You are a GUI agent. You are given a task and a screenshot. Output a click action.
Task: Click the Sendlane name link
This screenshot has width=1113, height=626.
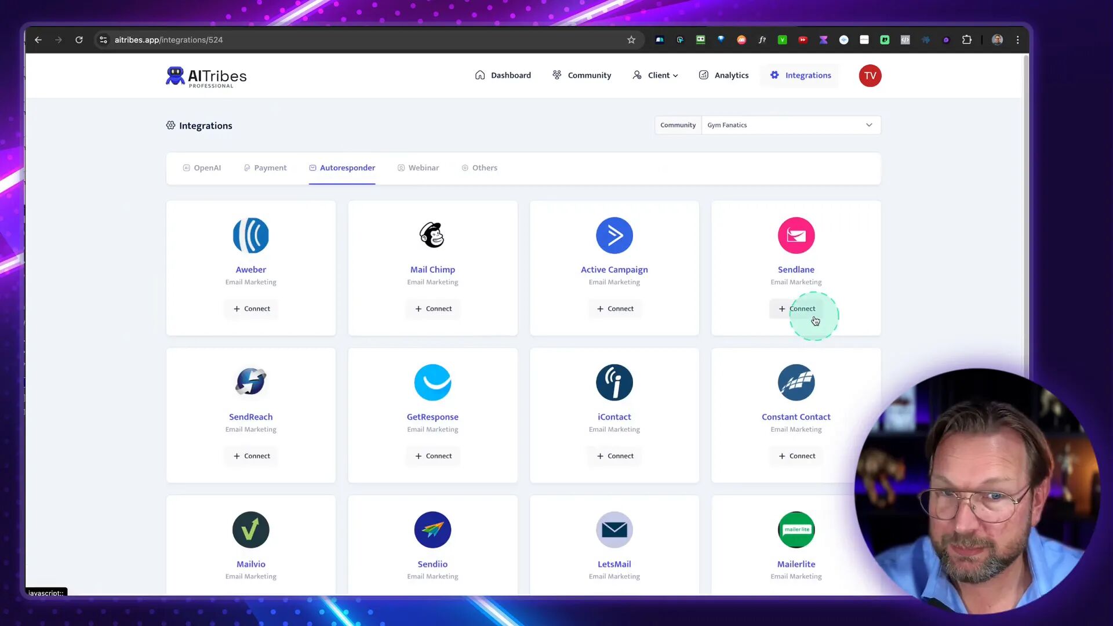[796, 270]
